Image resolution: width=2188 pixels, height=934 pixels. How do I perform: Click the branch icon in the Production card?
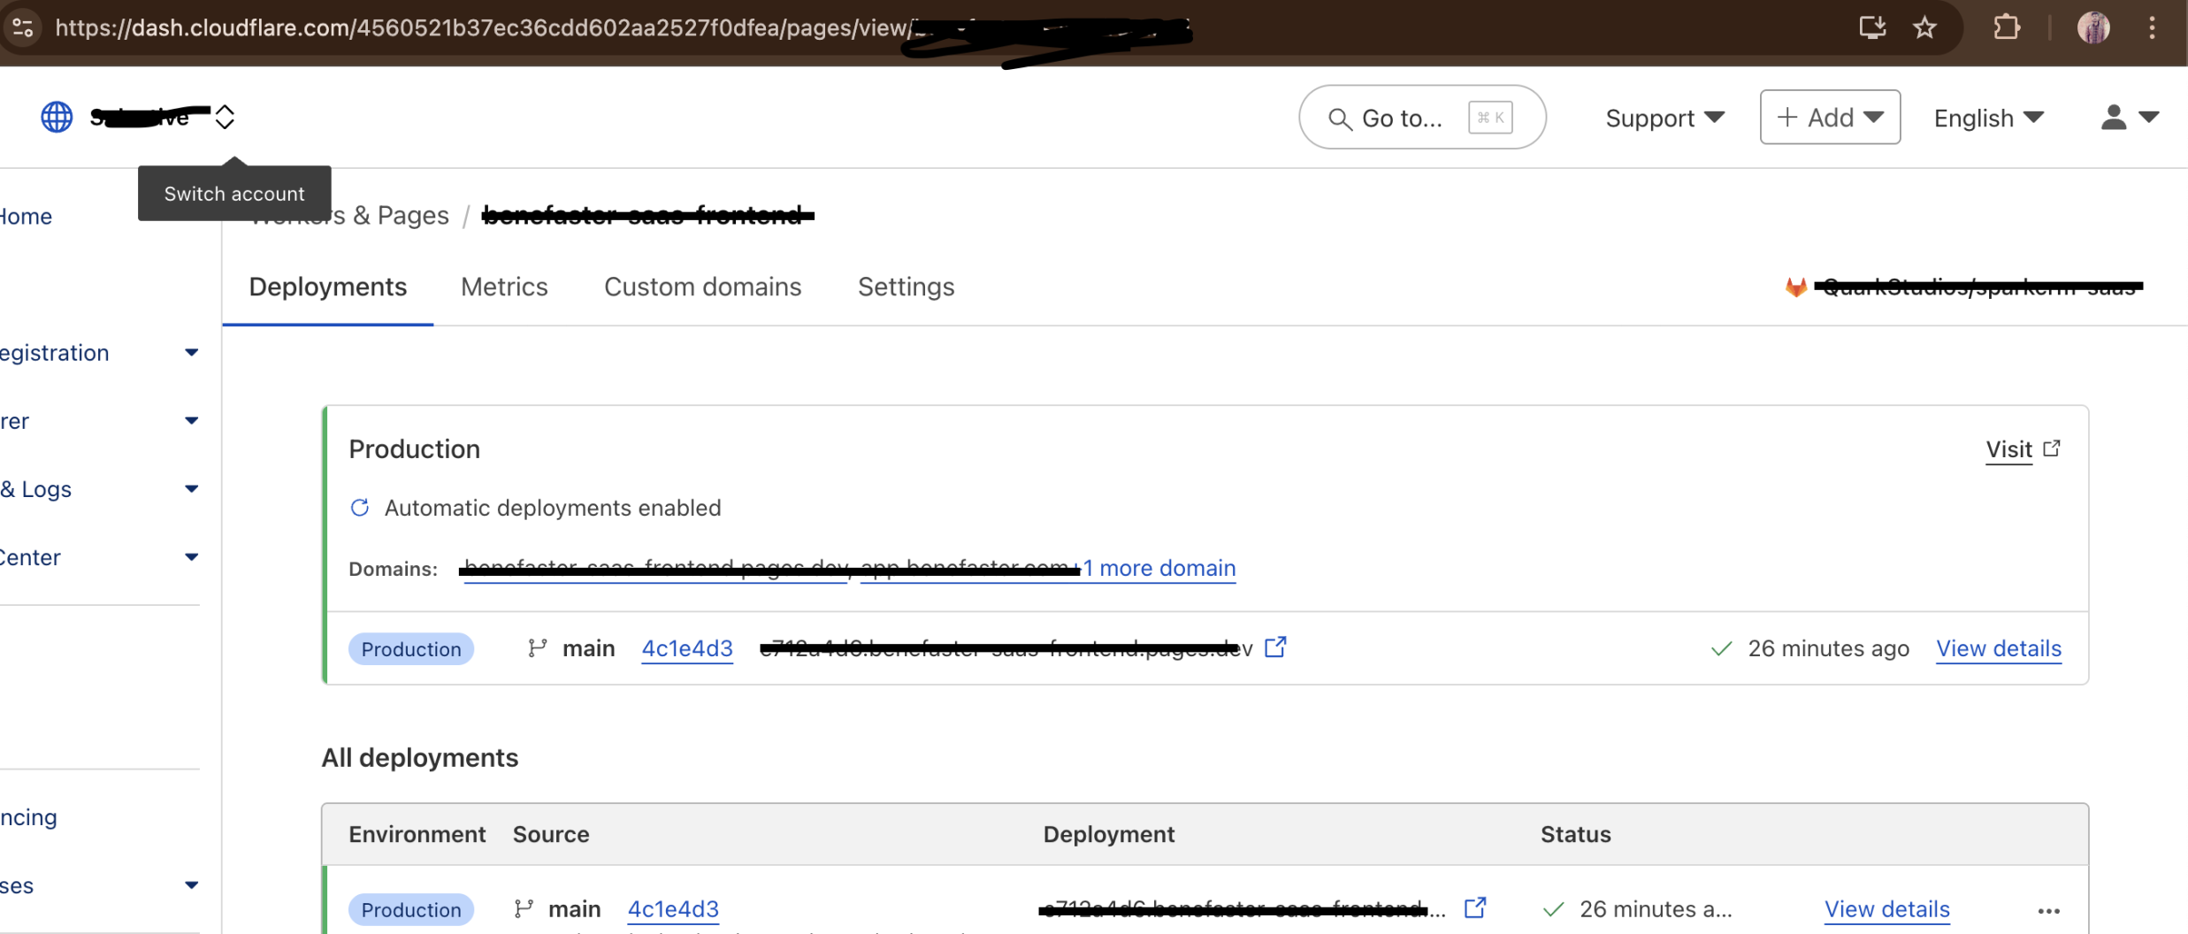coord(537,648)
